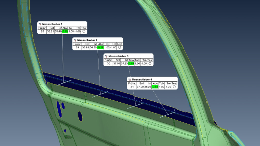The width and height of the screenshot is (260, 146).
Task: Click the Prüfnr column header in Messschieber 1
Action: pos(41,28)
